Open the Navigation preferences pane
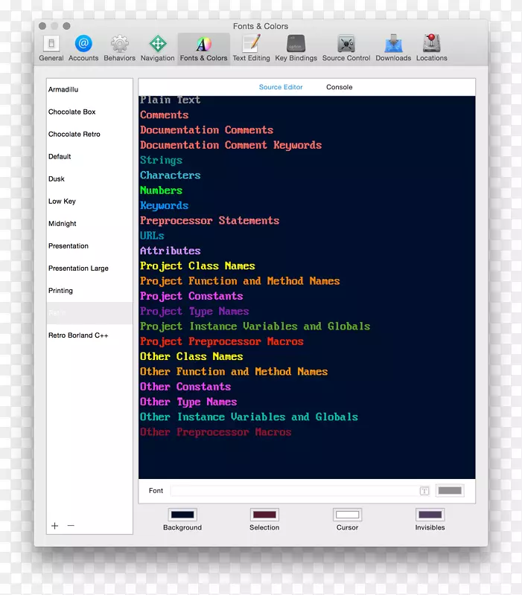Viewport: 522px width, 595px height. (157, 48)
